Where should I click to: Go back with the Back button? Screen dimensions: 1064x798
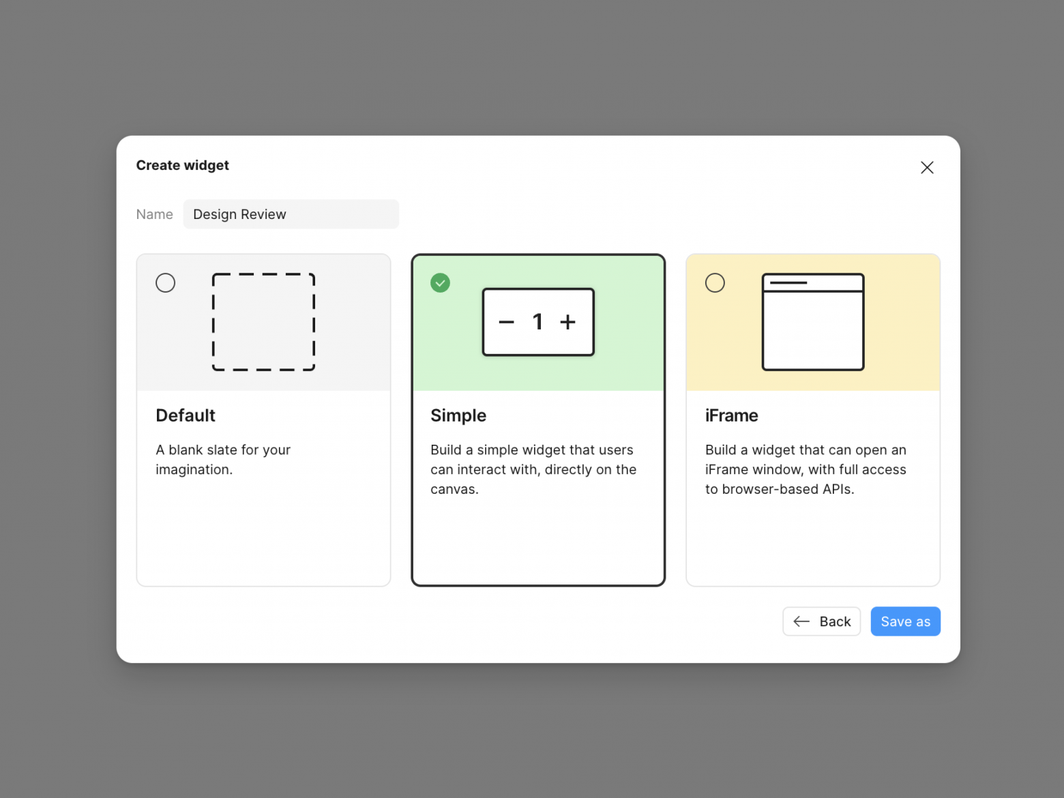point(821,621)
